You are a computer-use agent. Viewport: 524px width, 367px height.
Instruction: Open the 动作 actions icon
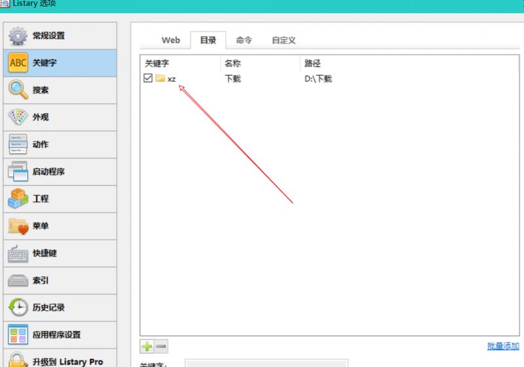click(18, 145)
